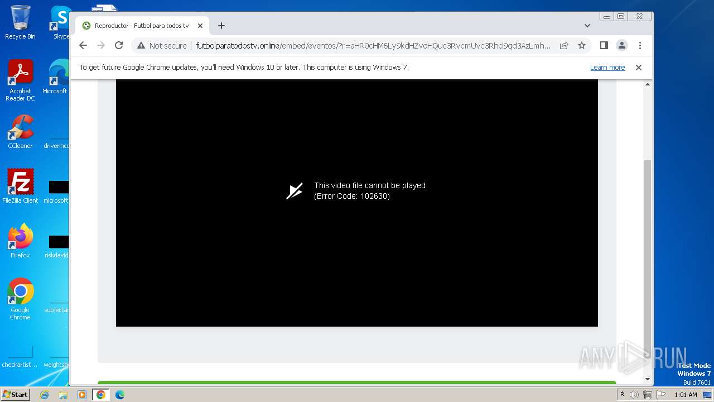View the Not secure site information
The width and height of the screenshot is (714, 402).
[x=162, y=45]
